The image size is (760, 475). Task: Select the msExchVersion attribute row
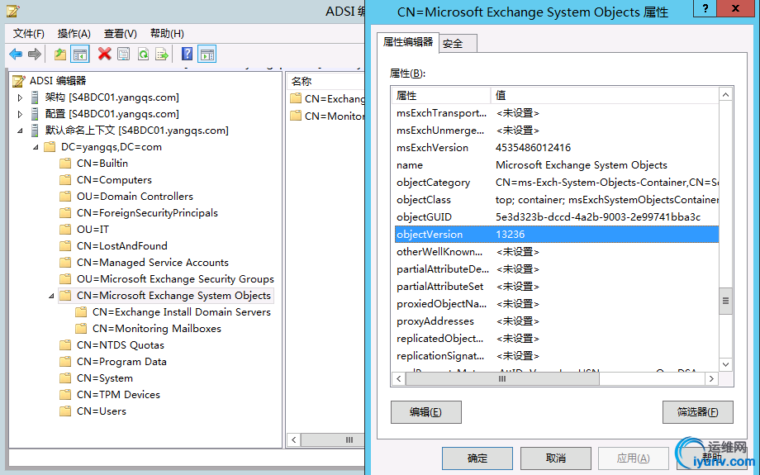point(557,148)
